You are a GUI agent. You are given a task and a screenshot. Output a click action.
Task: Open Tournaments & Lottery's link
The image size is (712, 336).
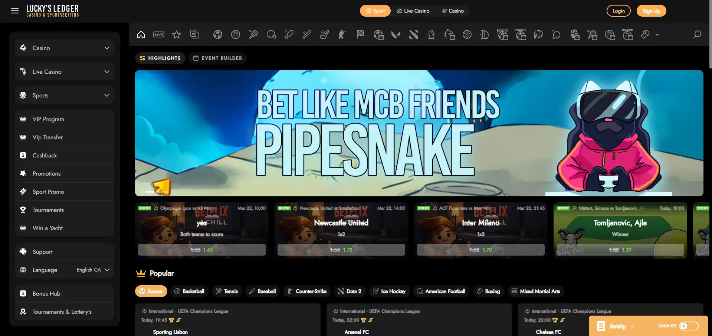[65, 312]
